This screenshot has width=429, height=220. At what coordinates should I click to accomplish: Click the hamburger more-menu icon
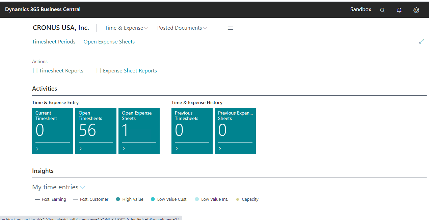(231, 28)
